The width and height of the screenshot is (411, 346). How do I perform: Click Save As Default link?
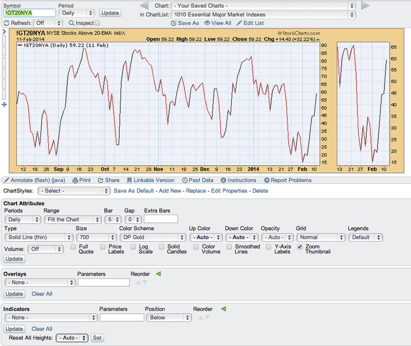coord(134,190)
